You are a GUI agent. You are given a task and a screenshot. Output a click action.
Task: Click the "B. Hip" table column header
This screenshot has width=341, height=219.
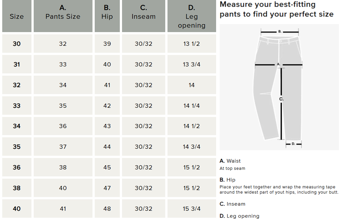pyautogui.click(x=107, y=13)
